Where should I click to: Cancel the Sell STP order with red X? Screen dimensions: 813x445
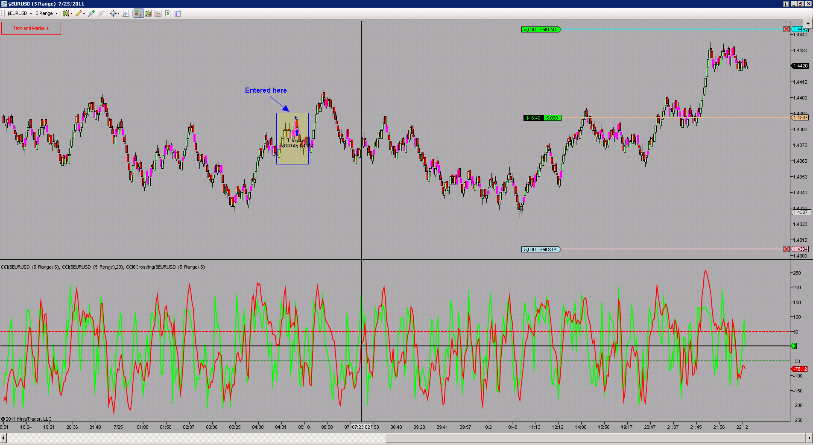tap(787, 249)
